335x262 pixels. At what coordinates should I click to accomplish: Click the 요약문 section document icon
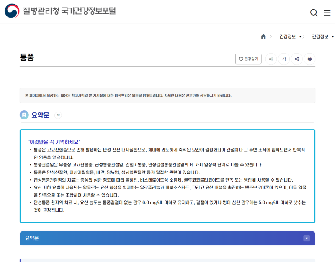pos(24,115)
